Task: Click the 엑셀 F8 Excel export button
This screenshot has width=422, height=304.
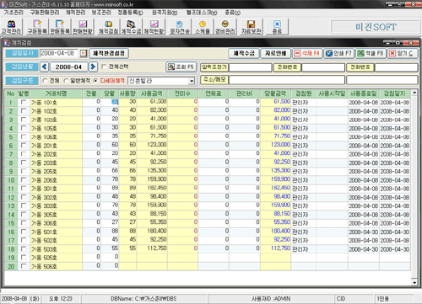Action: tap(371, 53)
